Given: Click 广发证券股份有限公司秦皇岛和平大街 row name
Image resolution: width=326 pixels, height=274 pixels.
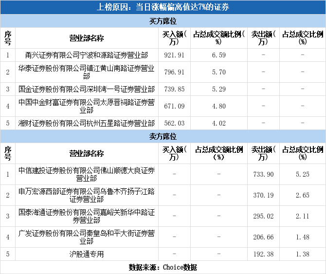Looking at the screenshot, I should 87,237.
